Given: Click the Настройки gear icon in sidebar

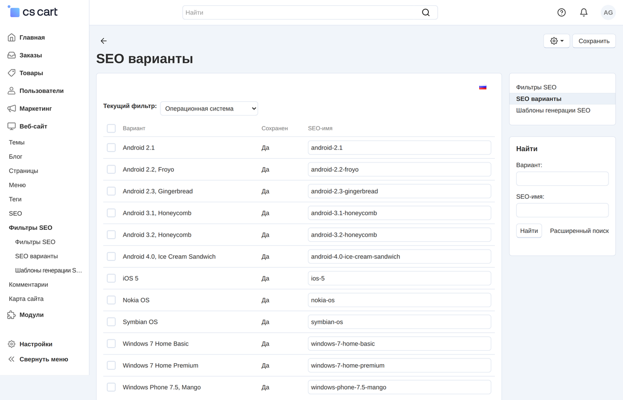Looking at the screenshot, I should (11, 344).
